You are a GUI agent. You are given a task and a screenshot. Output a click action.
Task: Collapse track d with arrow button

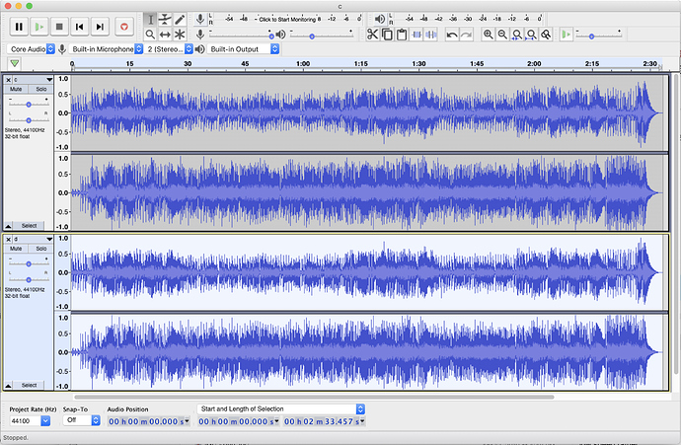tap(8, 385)
